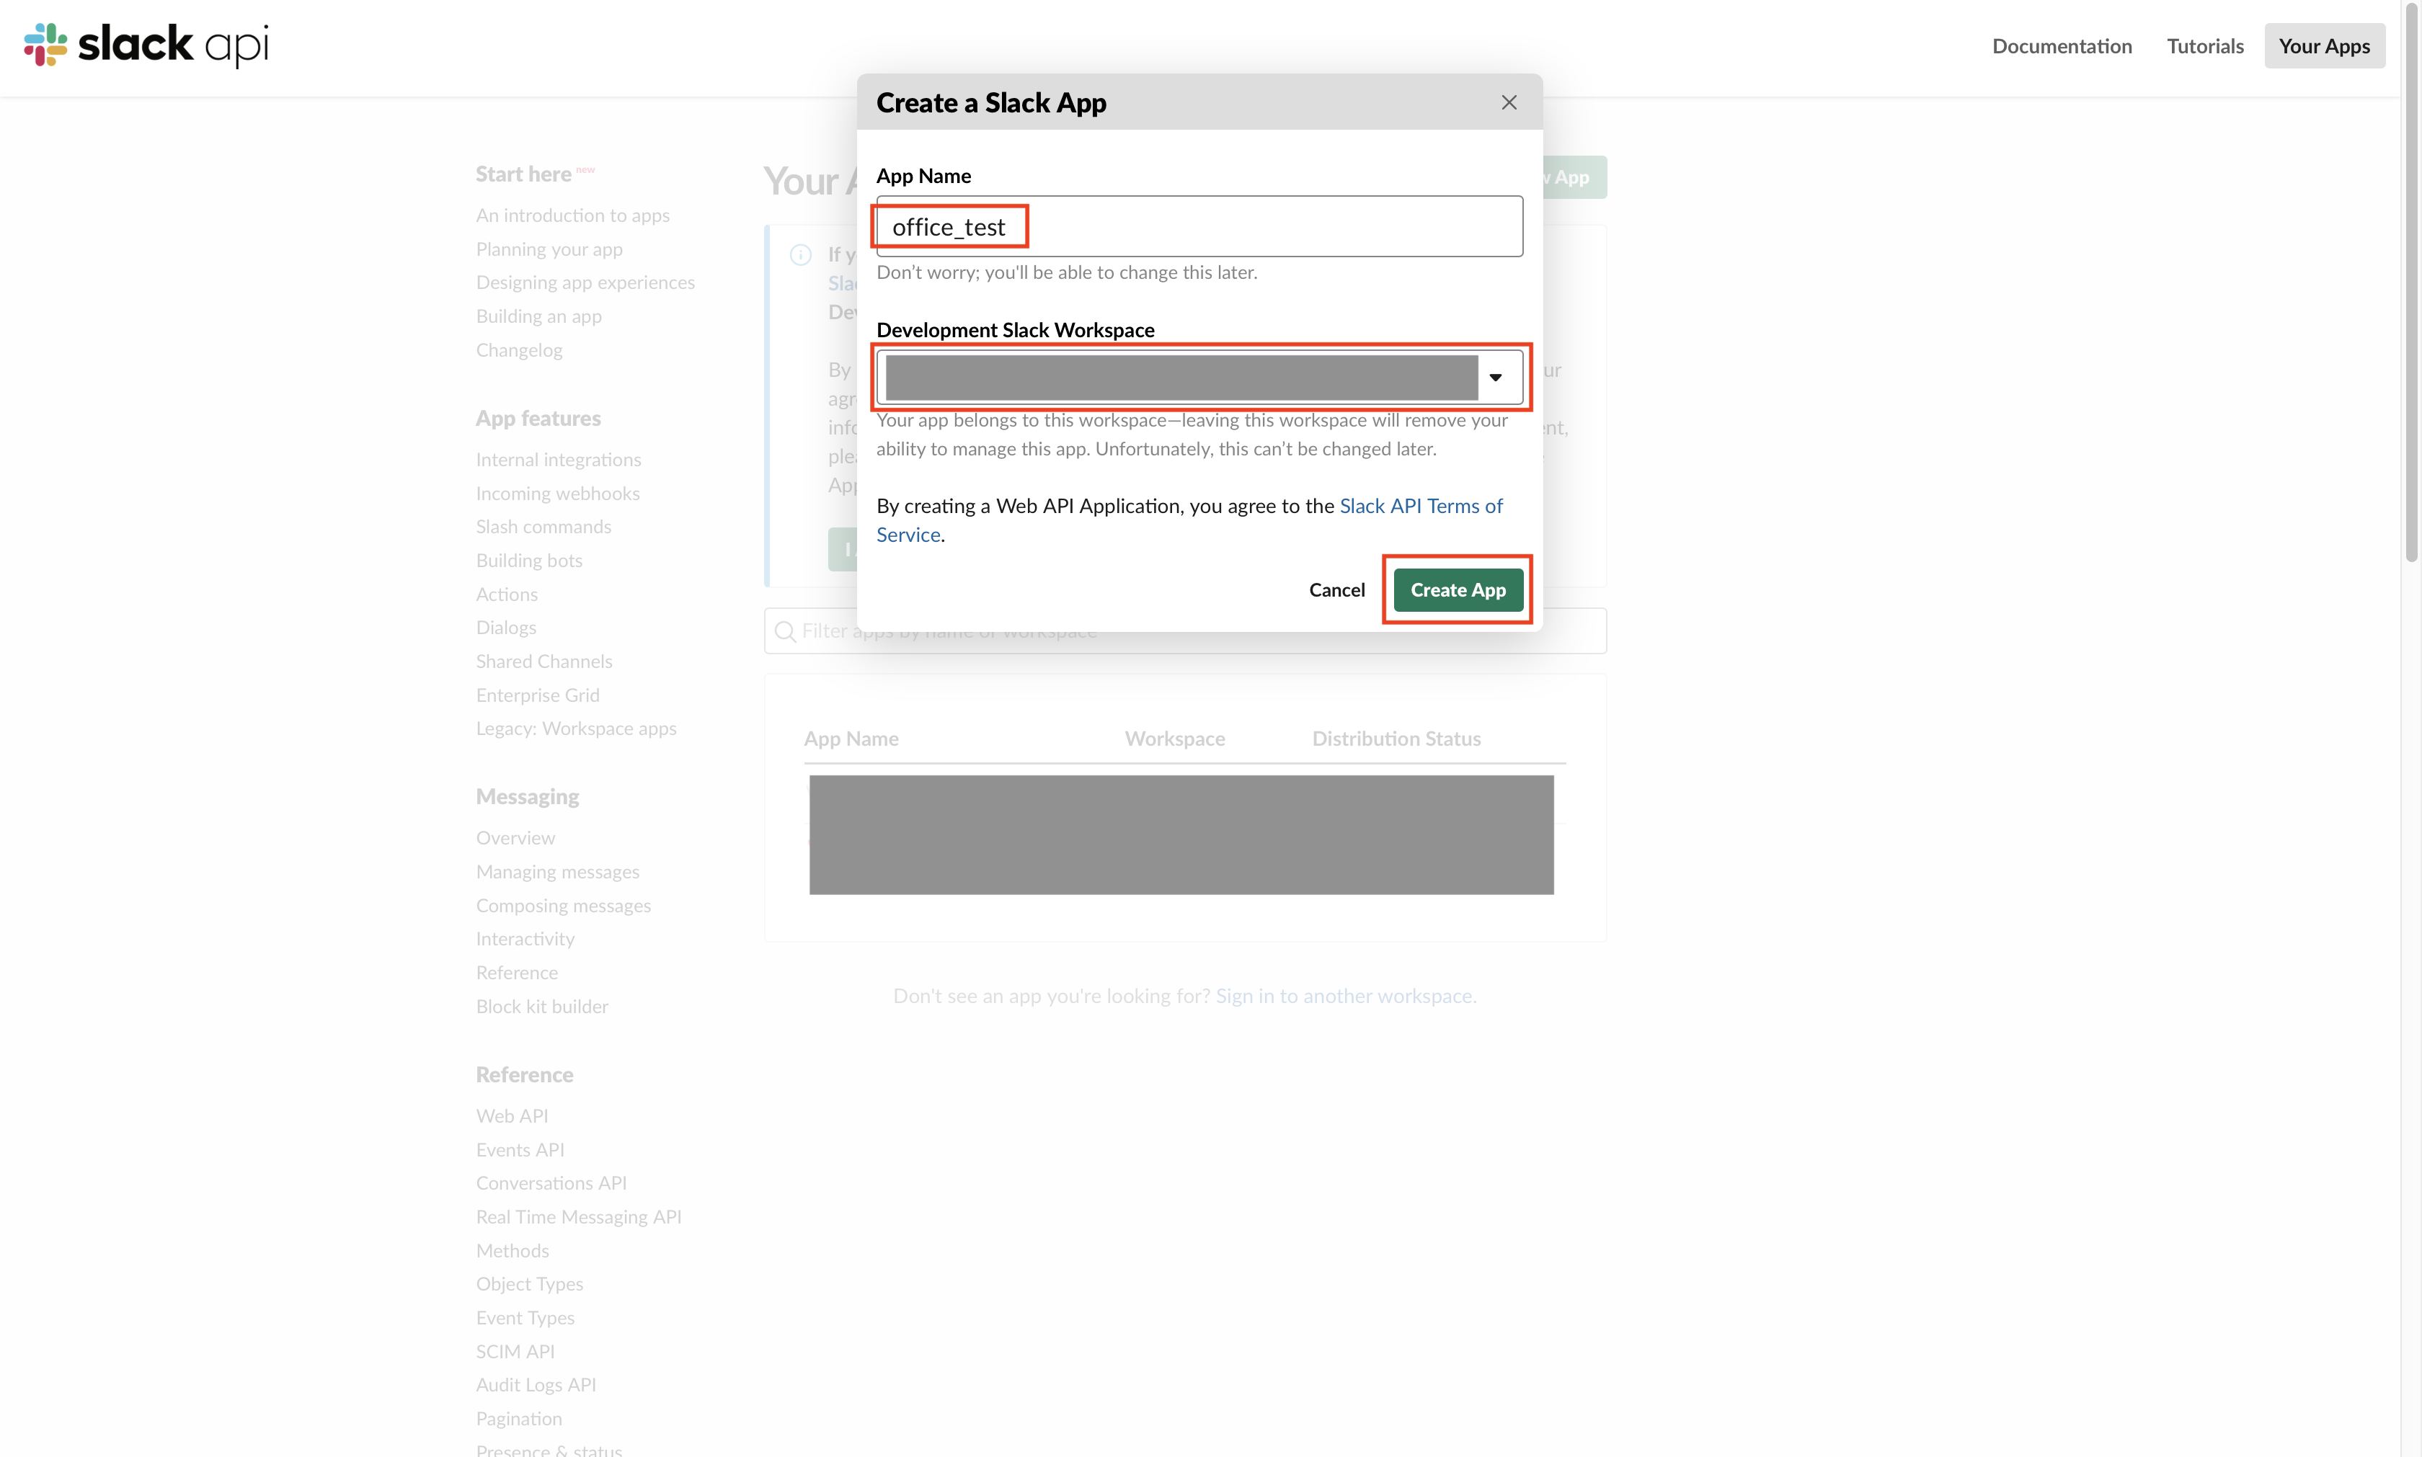Click the search icon in the filter apps field

(x=785, y=631)
